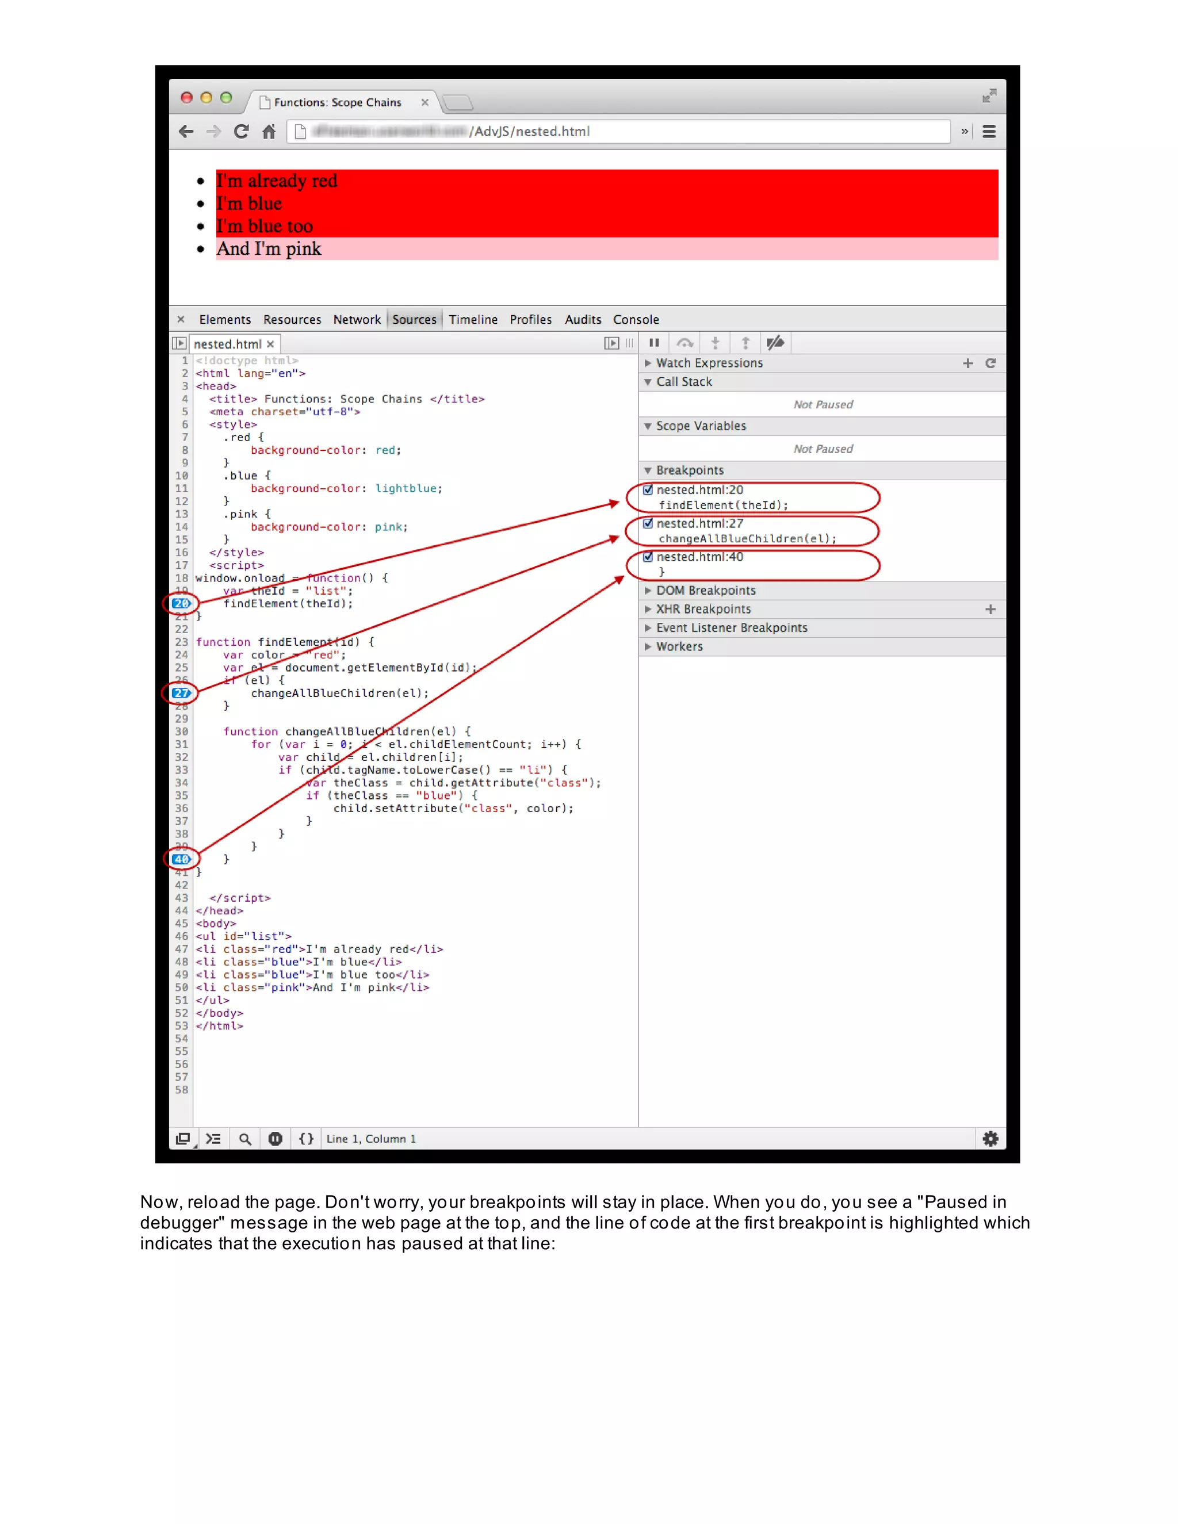
Task: Uncheck the nested.html:40 breakpoint
Action: click(x=648, y=557)
